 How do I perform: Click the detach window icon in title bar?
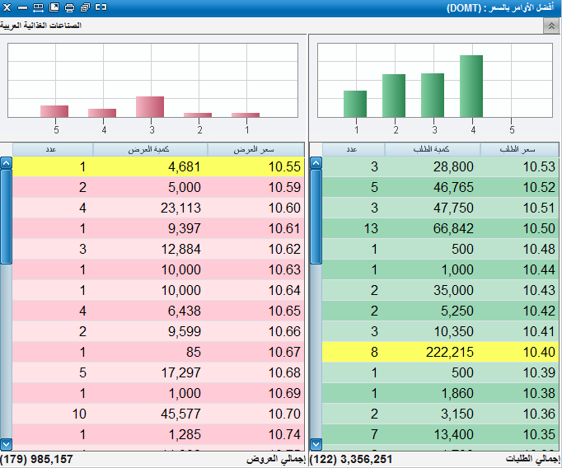[x=101, y=7]
